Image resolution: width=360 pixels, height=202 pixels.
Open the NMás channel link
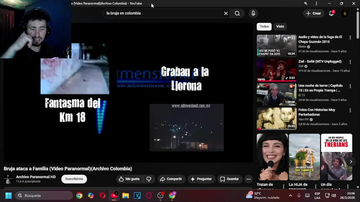302,47
